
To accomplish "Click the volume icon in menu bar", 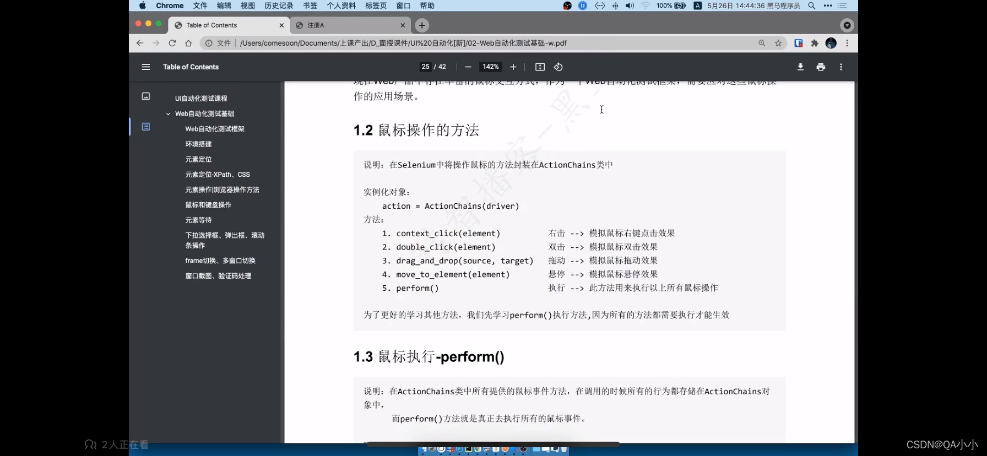I will pos(630,6).
